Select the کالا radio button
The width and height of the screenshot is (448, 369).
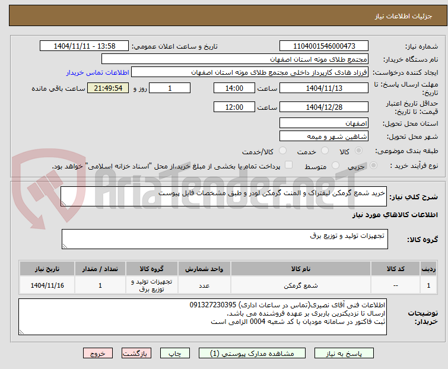(x=358, y=151)
